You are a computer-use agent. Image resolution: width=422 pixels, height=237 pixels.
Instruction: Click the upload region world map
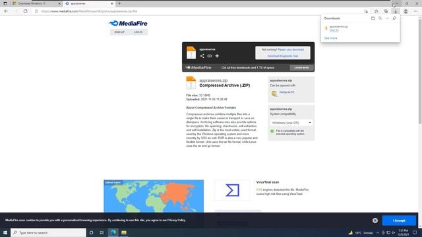[x=154, y=196]
